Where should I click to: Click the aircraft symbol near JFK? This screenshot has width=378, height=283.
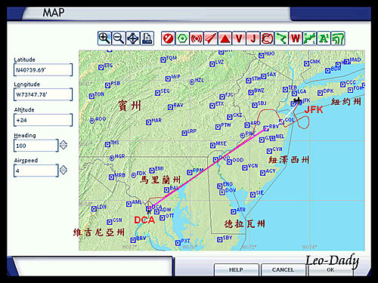click(298, 101)
